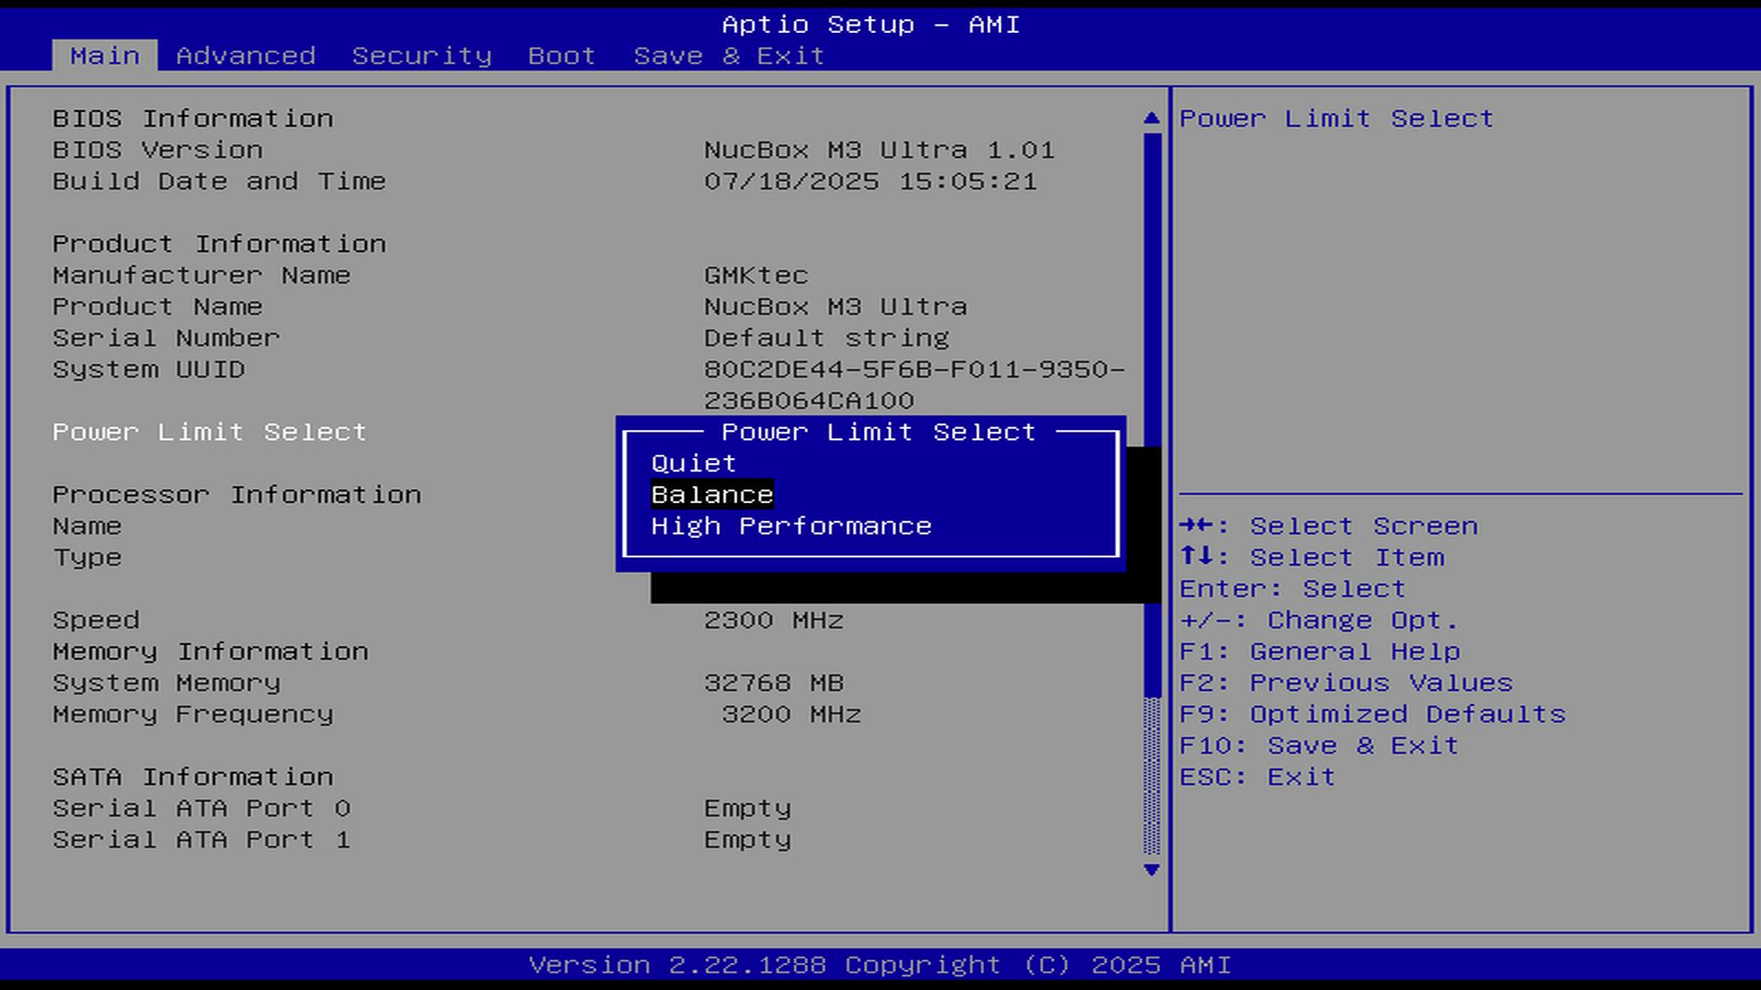This screenshot has width=1761, height=990.
Task: Switch to the Security tab
Action: tap(421, 56)
